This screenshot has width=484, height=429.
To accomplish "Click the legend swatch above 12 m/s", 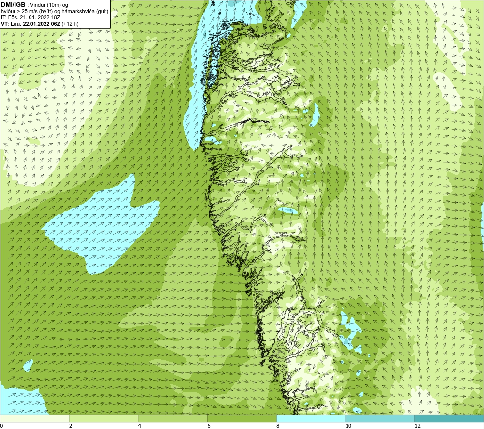I will pos(449,419).
